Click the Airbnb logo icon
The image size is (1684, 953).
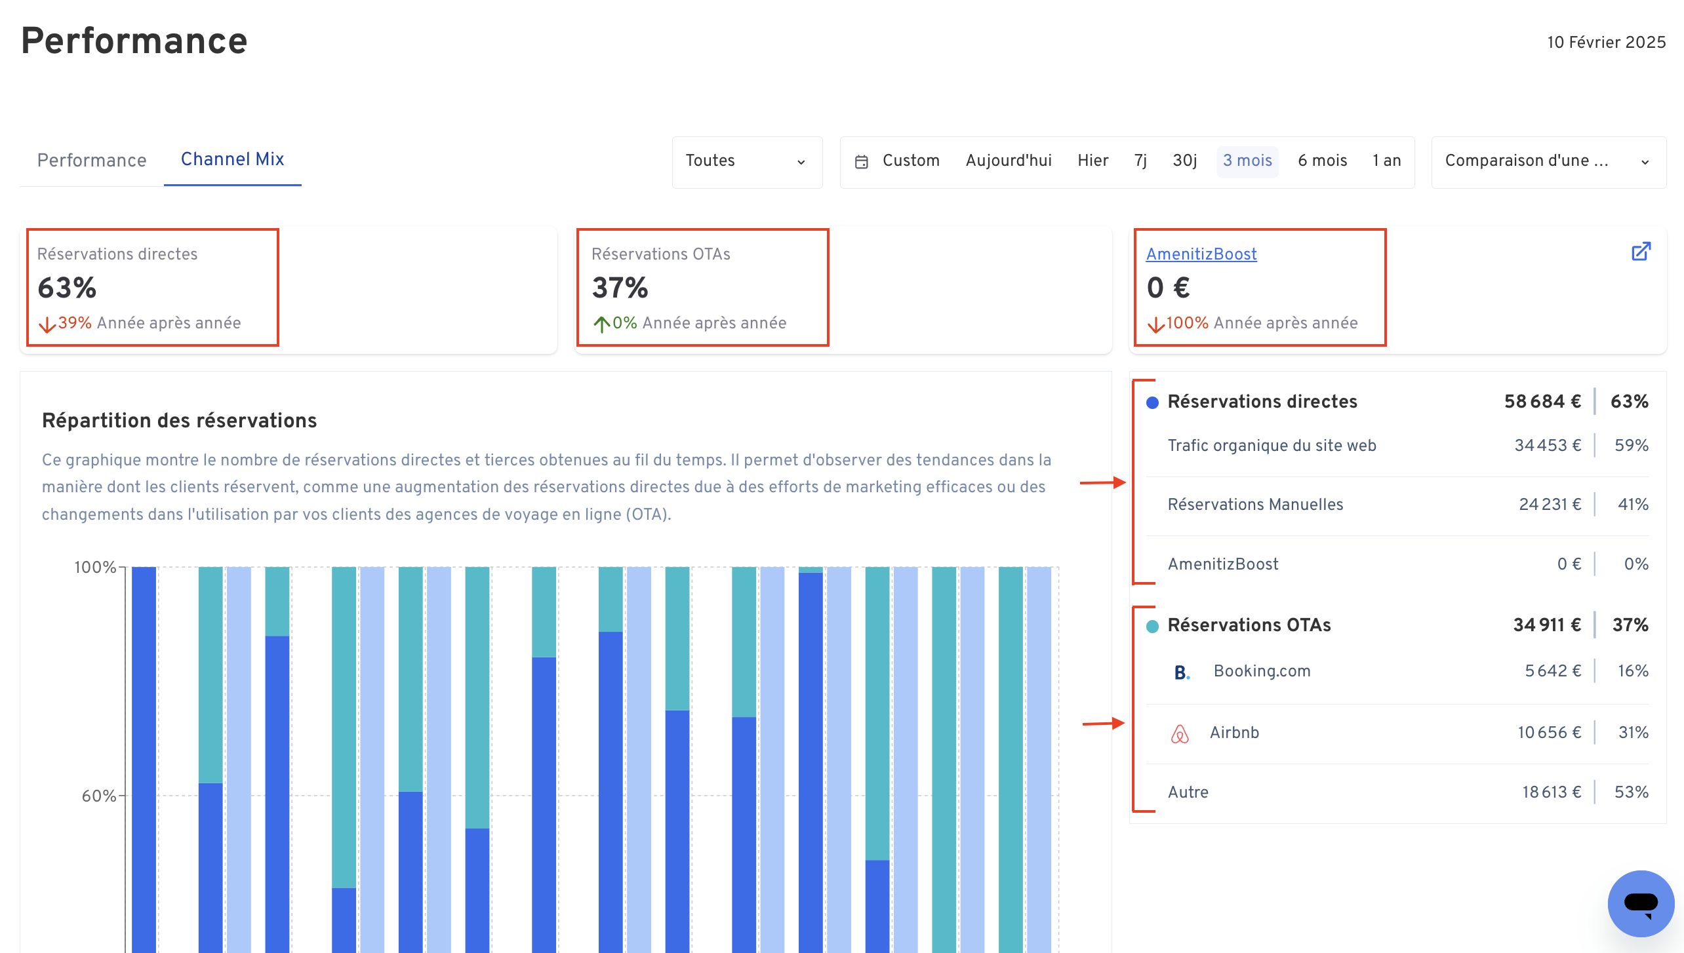coord(1180,733)
